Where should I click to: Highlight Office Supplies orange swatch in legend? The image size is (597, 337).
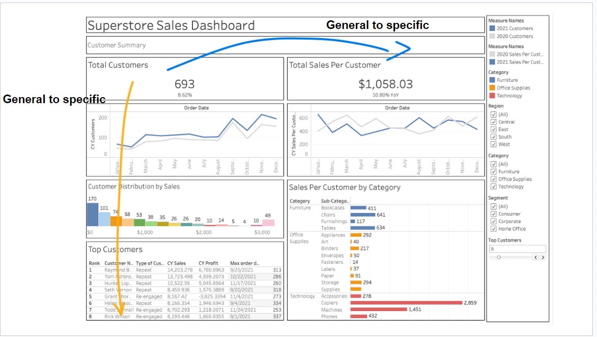click(492, 87)
